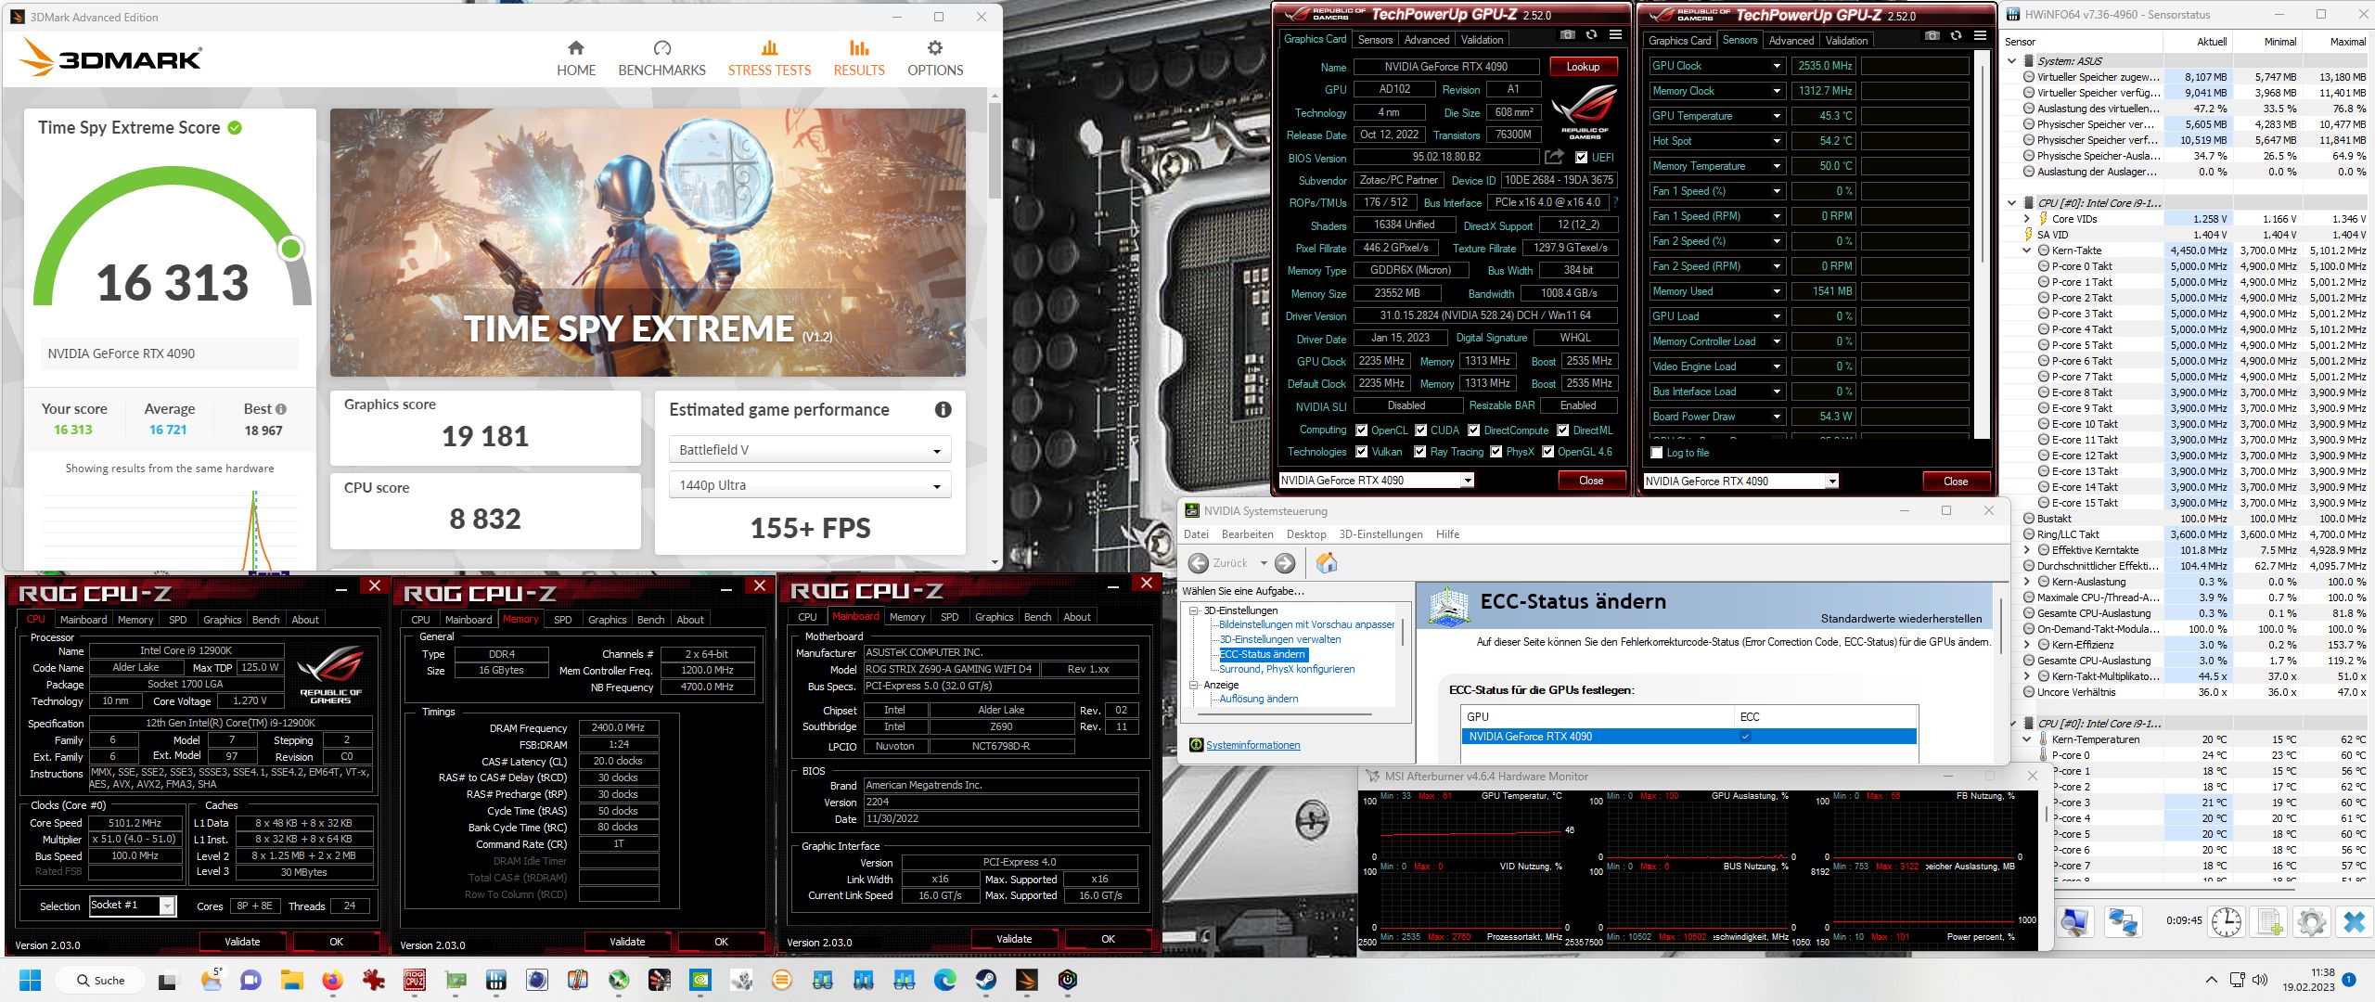Click the Time Spy Extreme preview image
The height and width of the screenshot is (1002, 2375).
648,243
